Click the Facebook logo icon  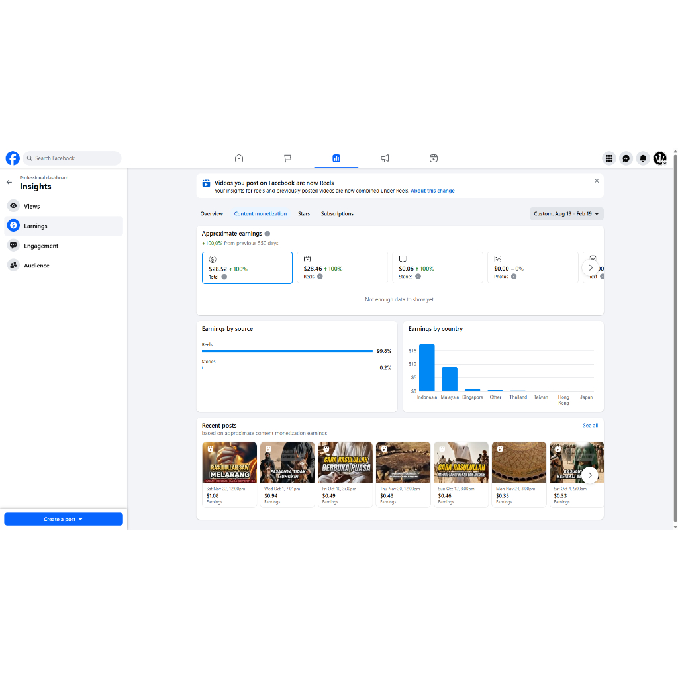[x=13, y=158]
